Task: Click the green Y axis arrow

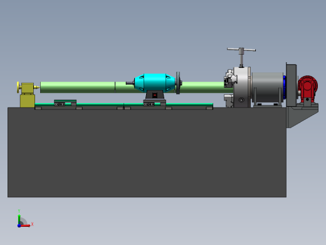Action: (x=19, y=219)
